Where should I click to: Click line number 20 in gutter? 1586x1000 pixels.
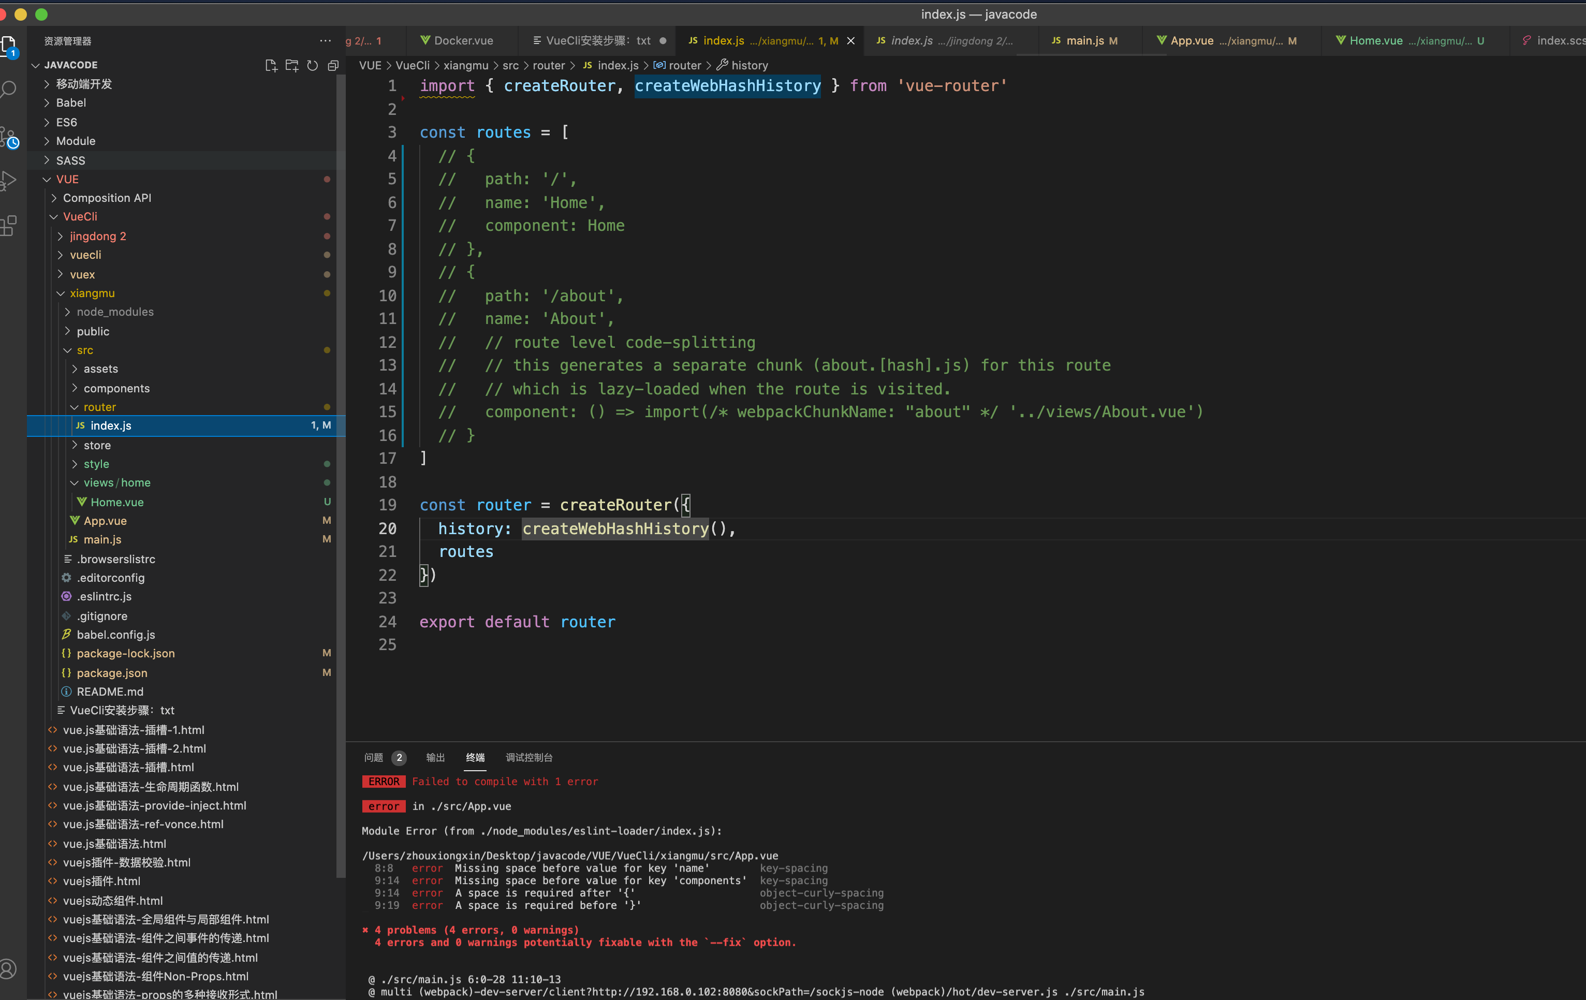point(387,528)
